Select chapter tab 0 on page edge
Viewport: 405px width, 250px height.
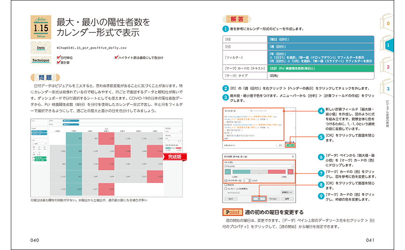point(388,23)
